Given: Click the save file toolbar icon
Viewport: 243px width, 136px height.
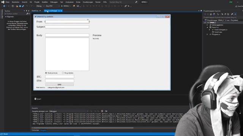Looking at the screenshot, I should coord(20,6).
